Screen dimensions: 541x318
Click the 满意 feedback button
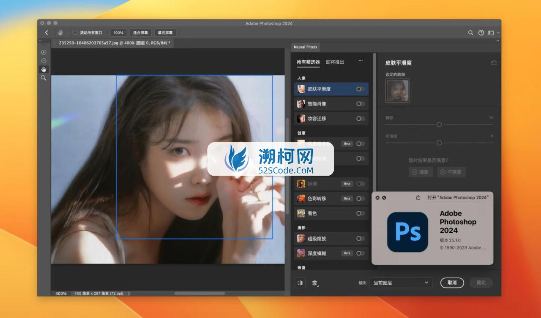point(421,172)
